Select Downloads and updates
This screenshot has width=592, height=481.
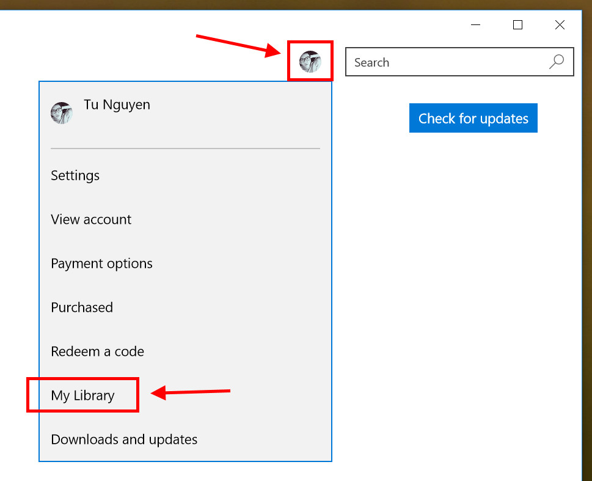(124, 439)
